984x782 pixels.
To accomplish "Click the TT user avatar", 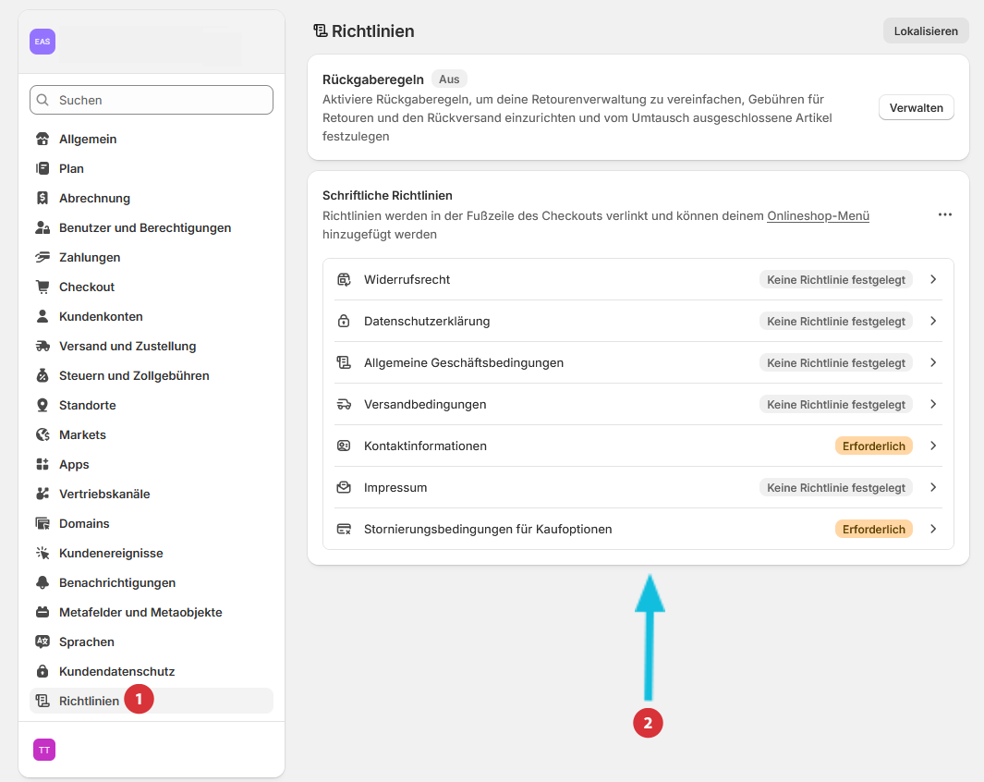I will [x=44, y=750].
